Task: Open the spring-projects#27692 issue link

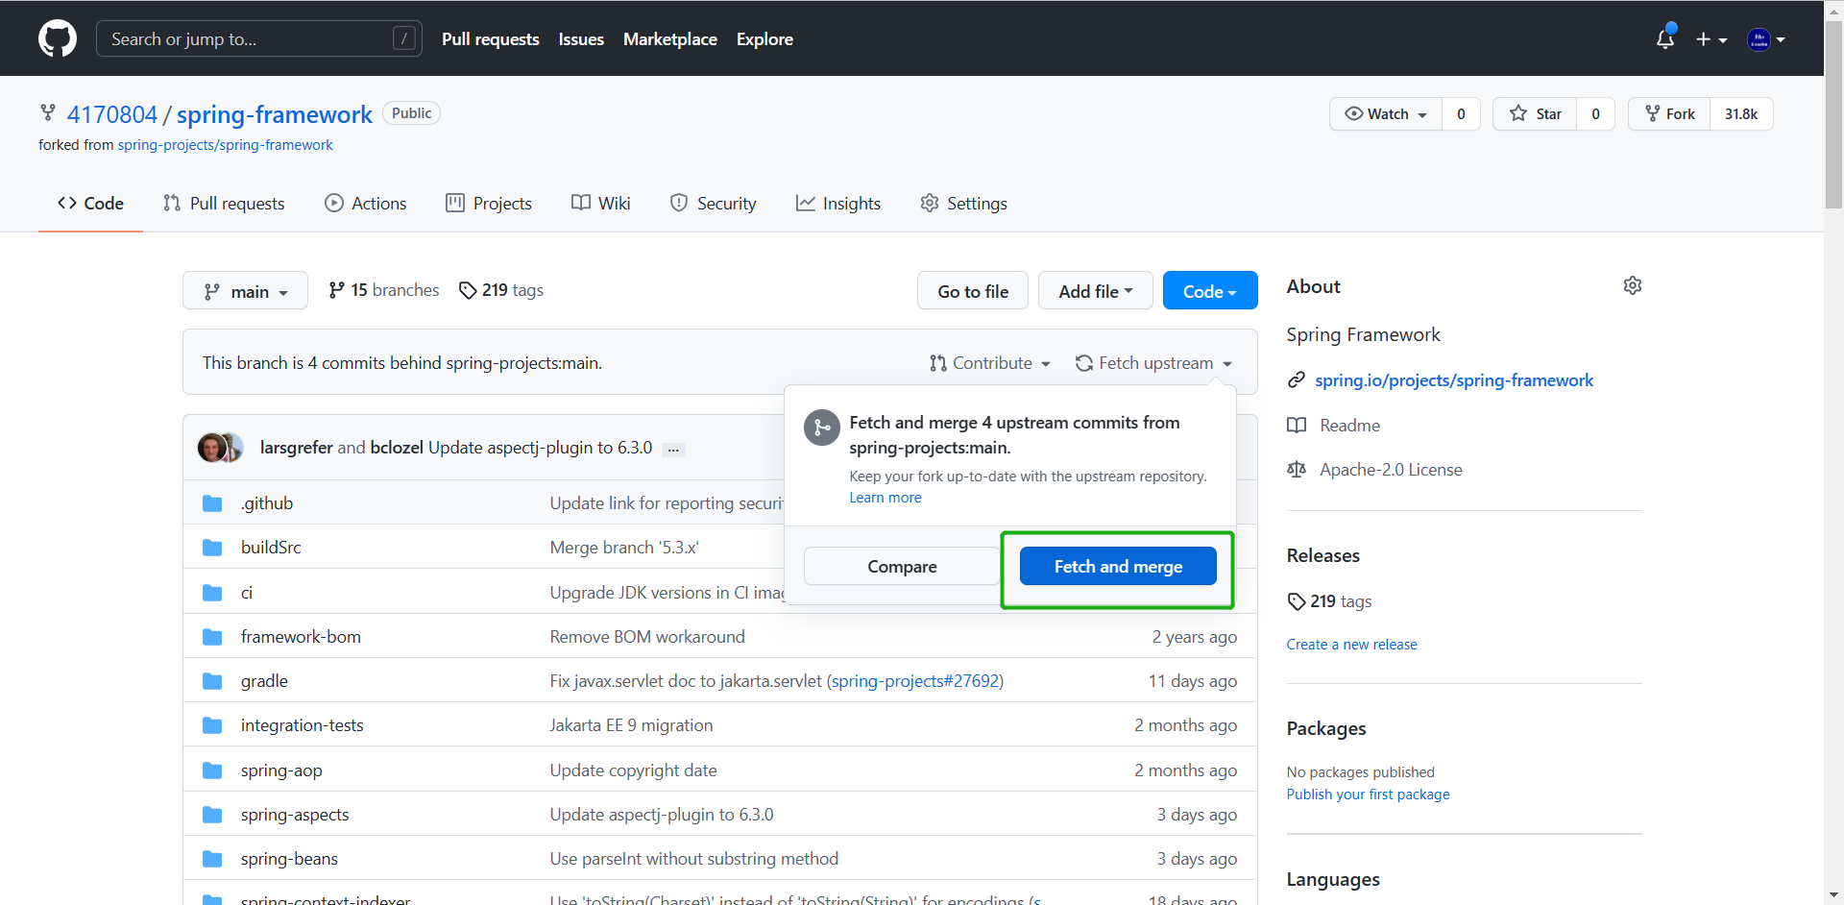Action: [x=915, y=681]
